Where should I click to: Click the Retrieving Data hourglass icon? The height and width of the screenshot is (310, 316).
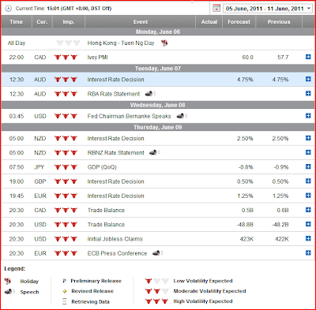(65, 301)
